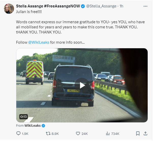153x141 pixels.
Task: Like the tweet with the heart icon
Action: [x=78, y=133]
